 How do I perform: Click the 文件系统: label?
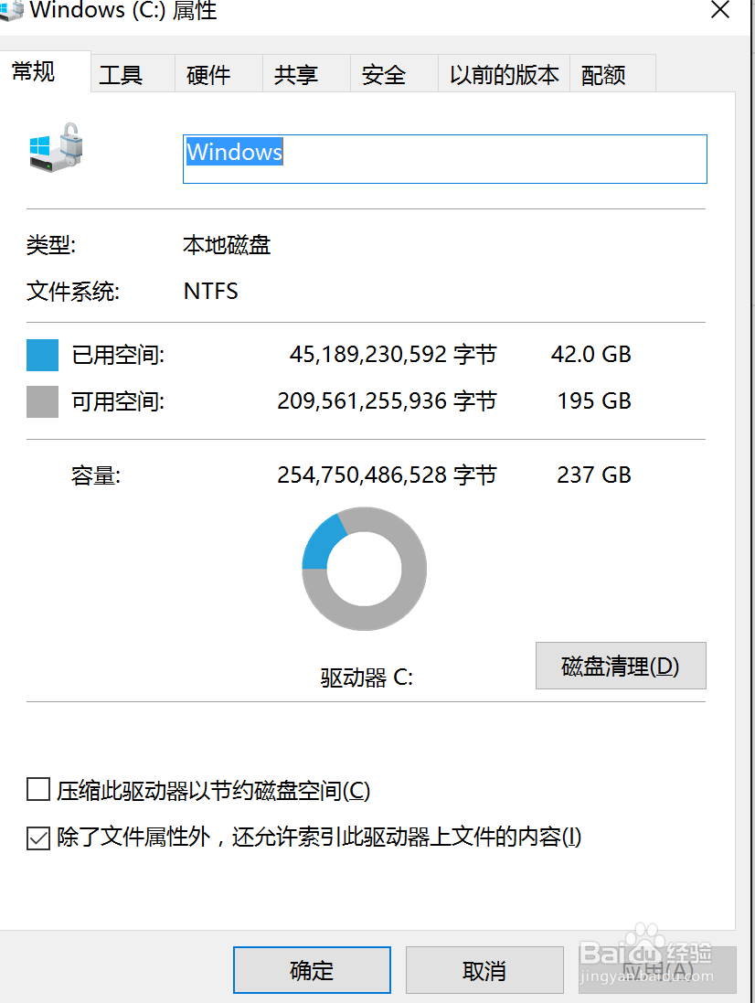[73, 292]
